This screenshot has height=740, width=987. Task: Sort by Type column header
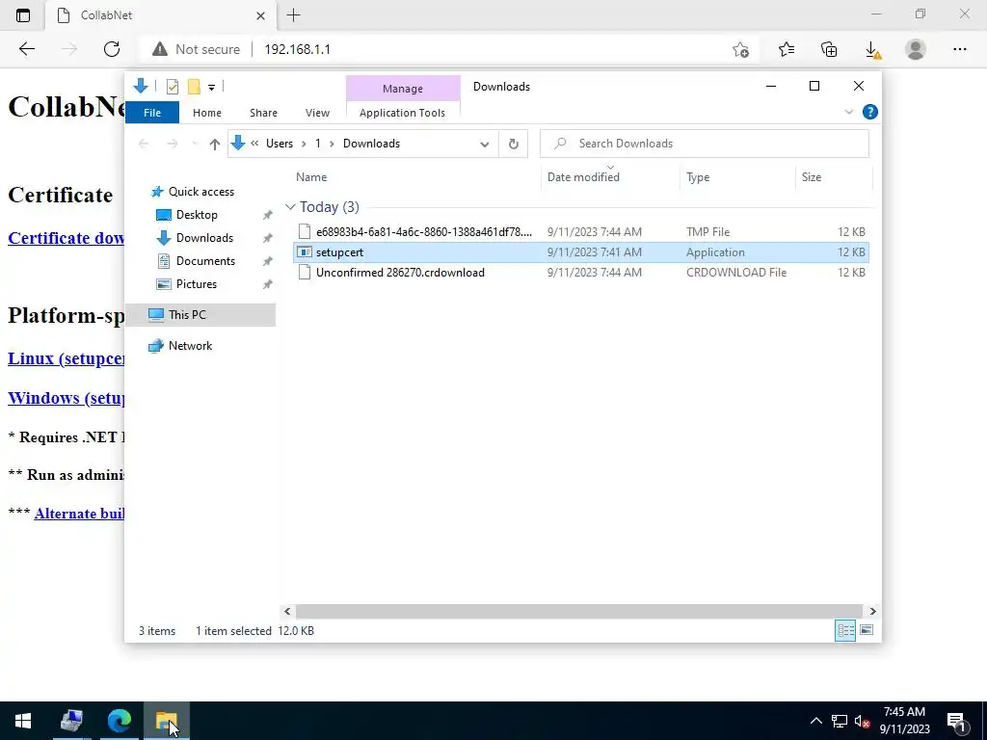point(737,177)
